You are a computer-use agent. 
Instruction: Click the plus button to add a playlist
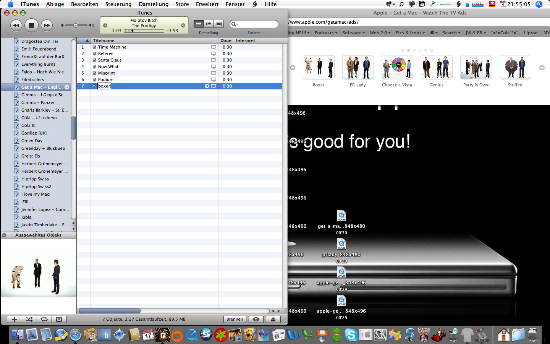pos(15,319)
